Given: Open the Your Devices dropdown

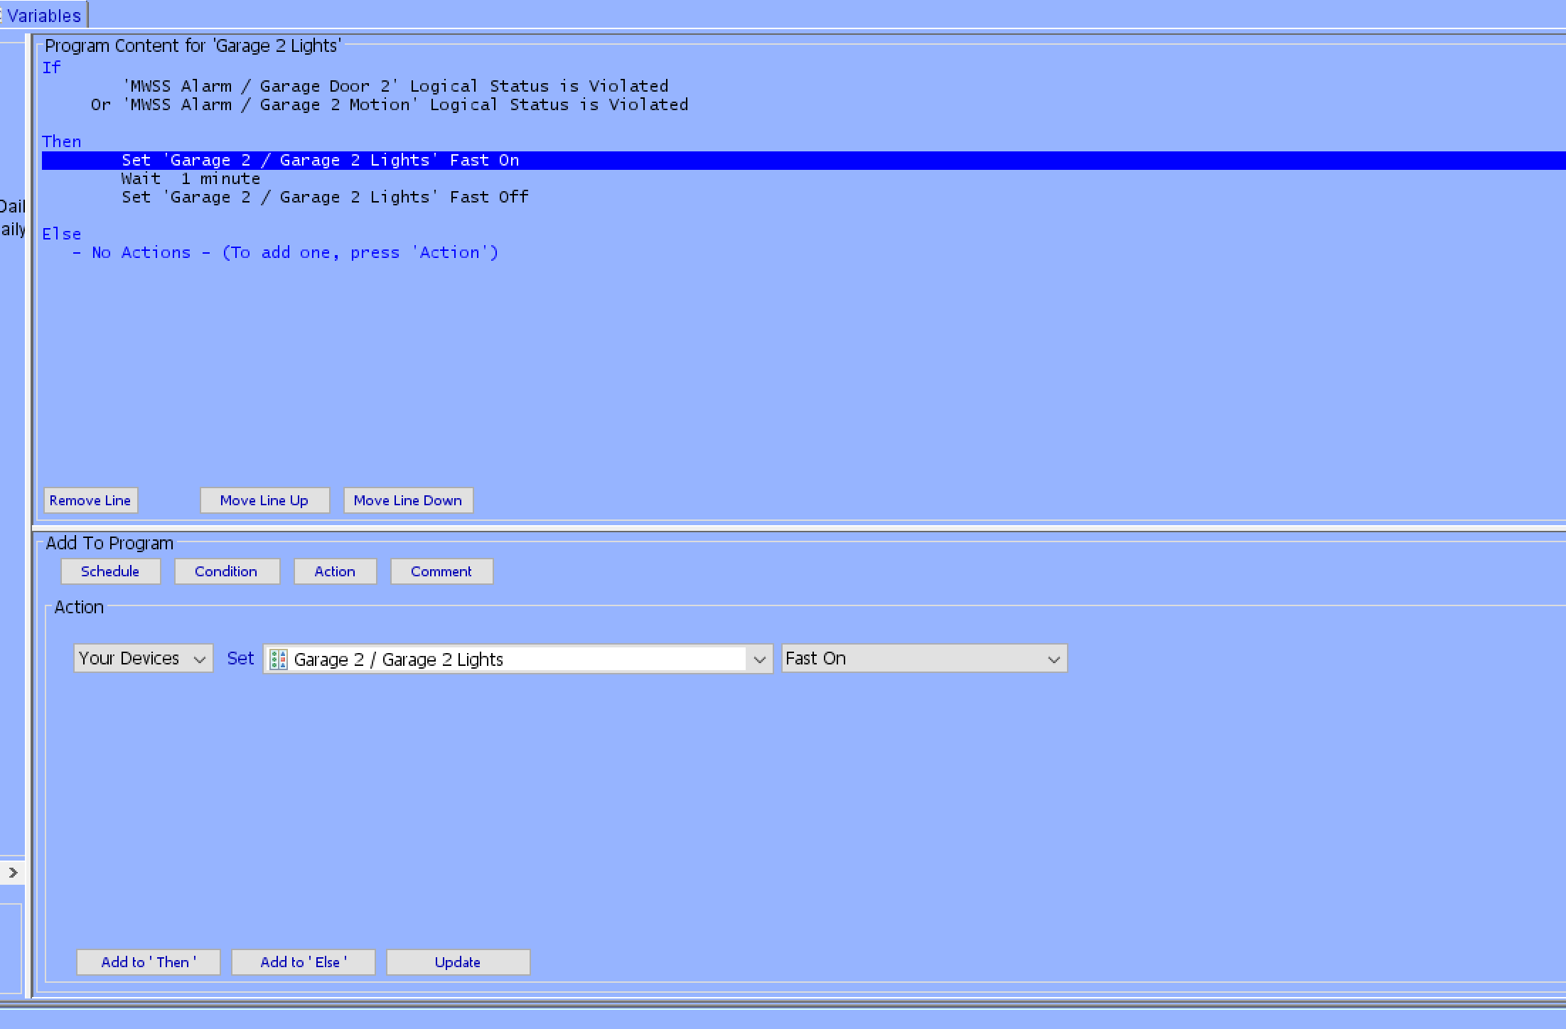Looking at the screenshot, I should pos(144,659).
